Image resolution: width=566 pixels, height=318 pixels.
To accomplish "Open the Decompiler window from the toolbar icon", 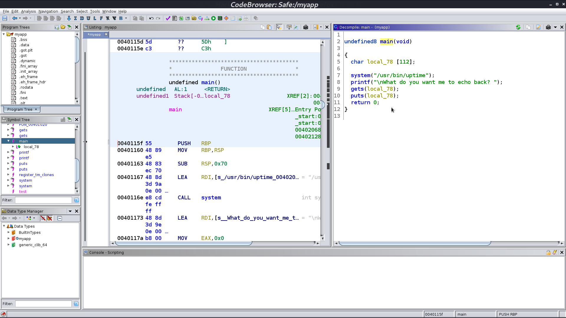I will tap(200, 18).
